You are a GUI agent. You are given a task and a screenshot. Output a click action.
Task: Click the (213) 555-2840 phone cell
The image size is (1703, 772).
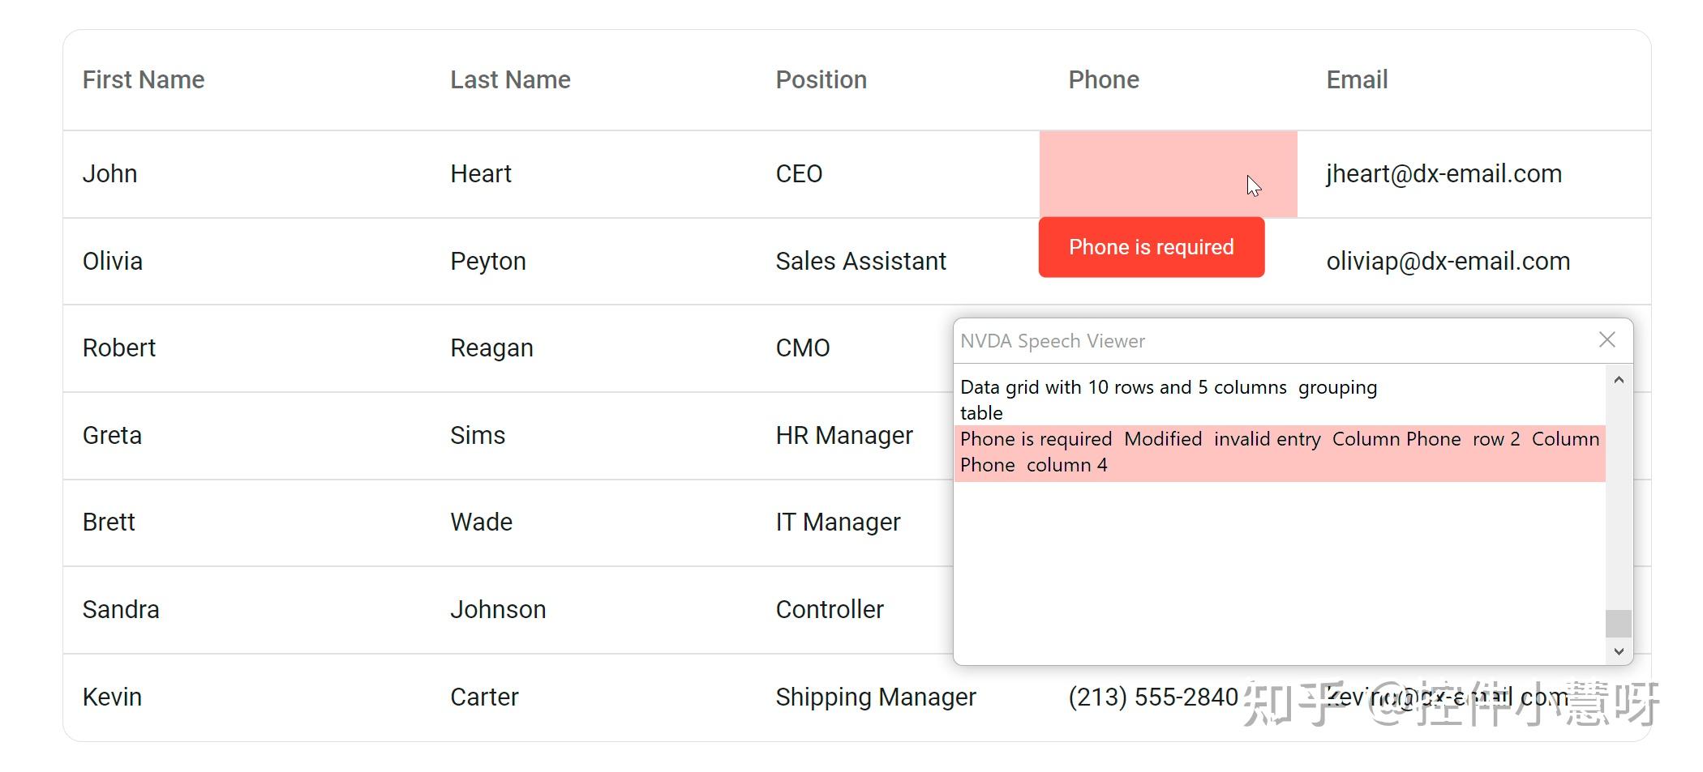click(x=1168, y=697)
